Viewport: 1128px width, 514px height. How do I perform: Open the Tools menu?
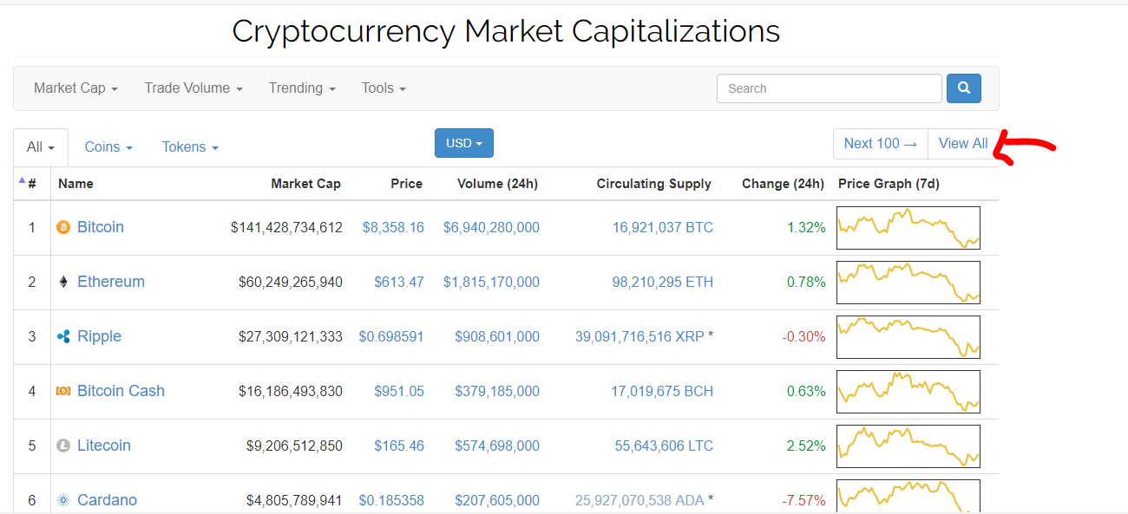pos(384,88)
